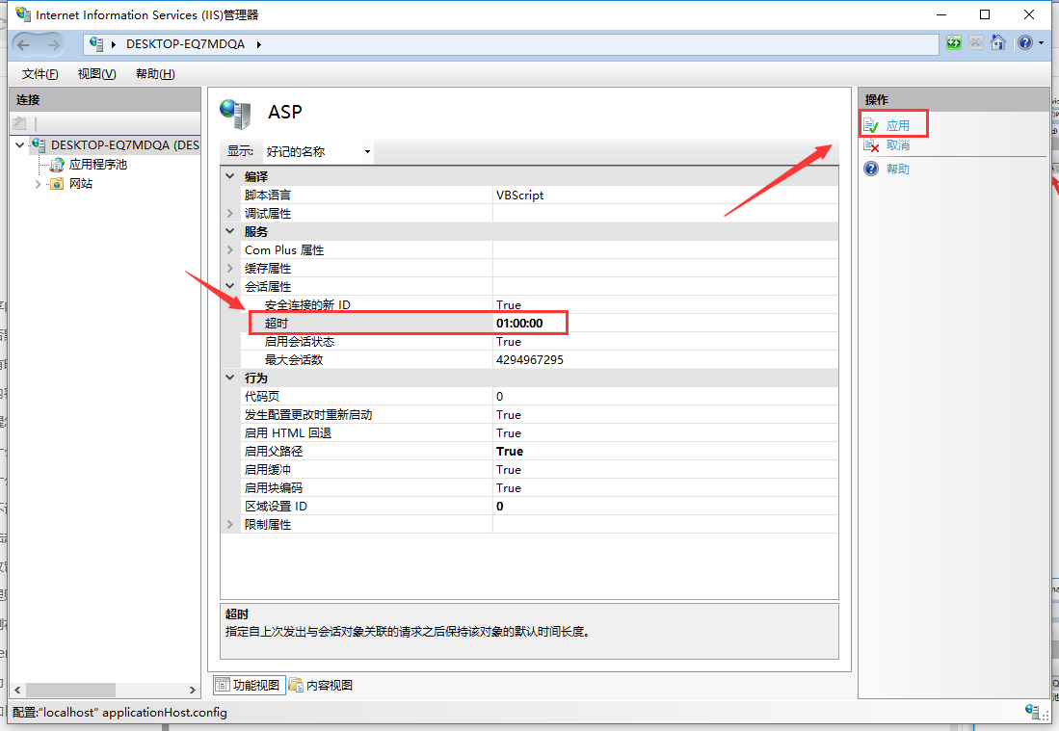Select the 启用父路径 True value
The width and height of the screenshot is (1059, 731).
click(x=510, y=452)
